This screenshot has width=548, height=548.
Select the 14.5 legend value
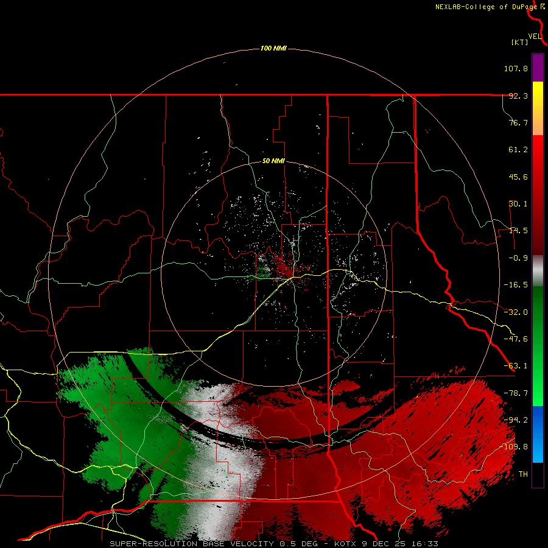[x=518, y=231]
